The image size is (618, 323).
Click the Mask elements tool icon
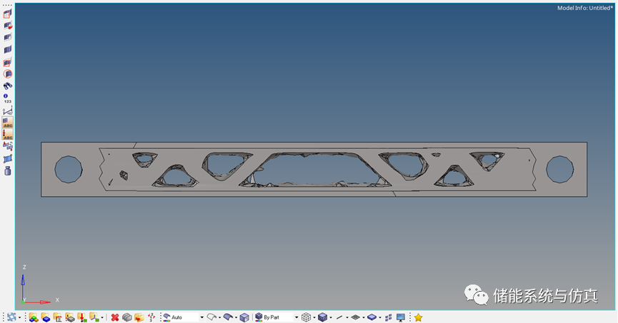(x=7, y=14)
